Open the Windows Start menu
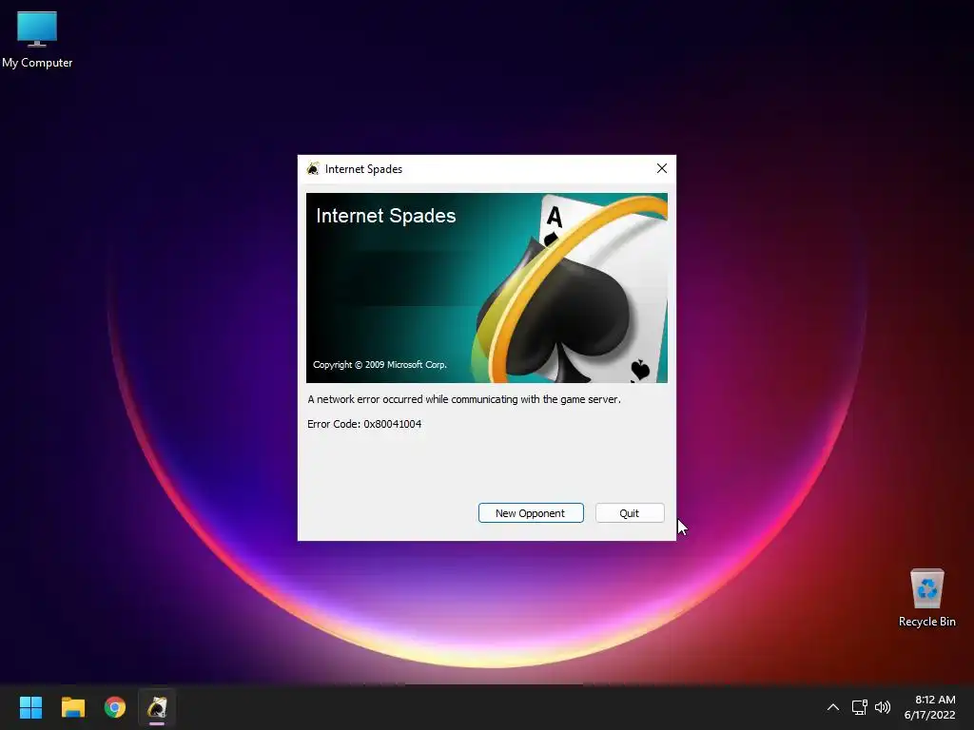Screen dimensions: 974x730 30,707
